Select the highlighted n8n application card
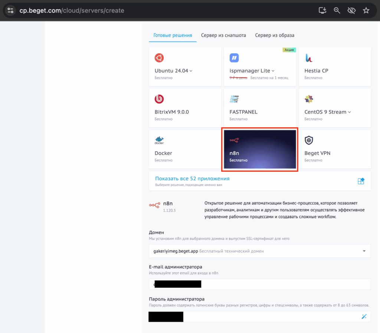The width and height of the screenshot is (380, 333). pyautogui.click(x=260, y=150)
